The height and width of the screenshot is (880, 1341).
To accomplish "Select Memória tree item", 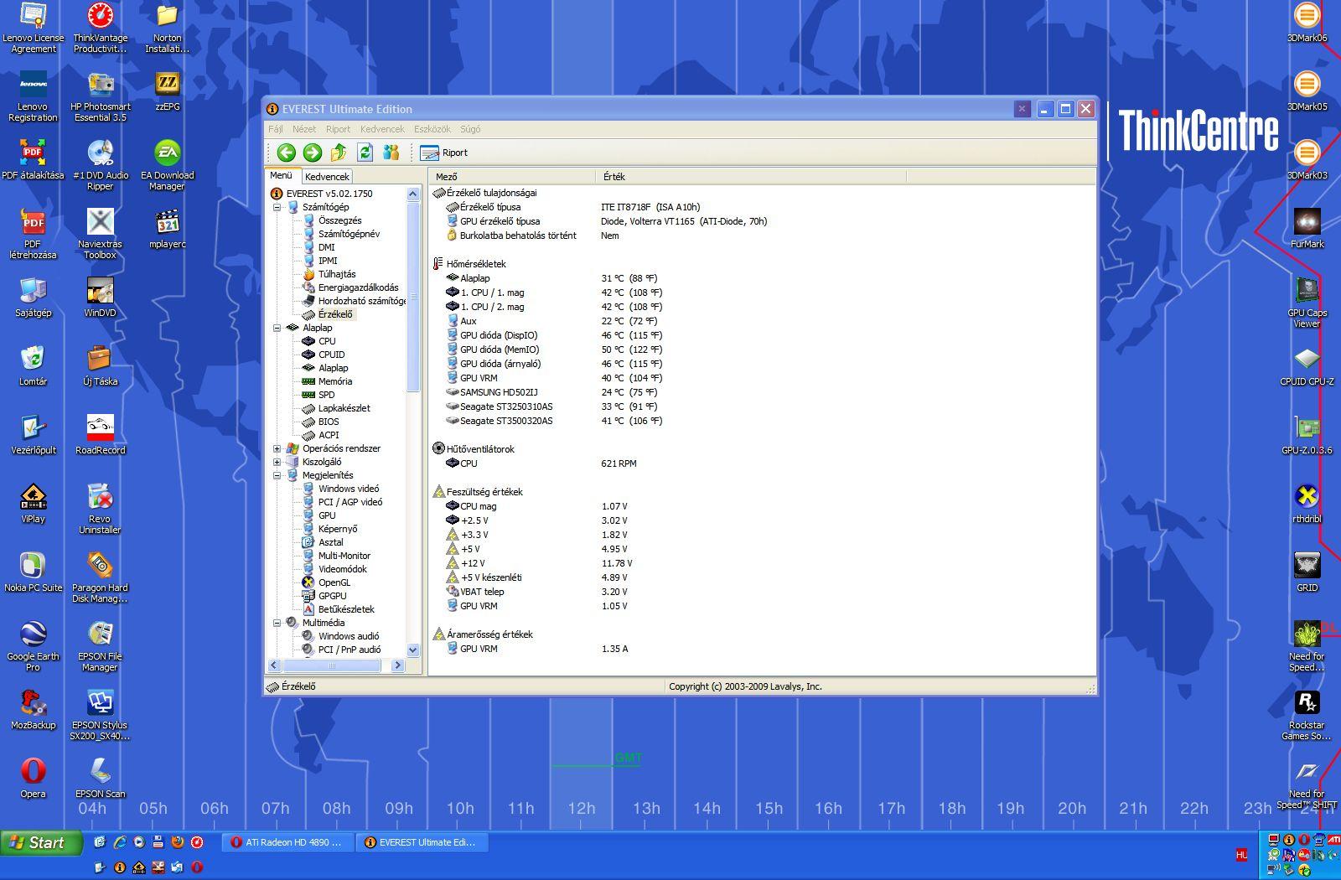I will (x=334, y=381).
